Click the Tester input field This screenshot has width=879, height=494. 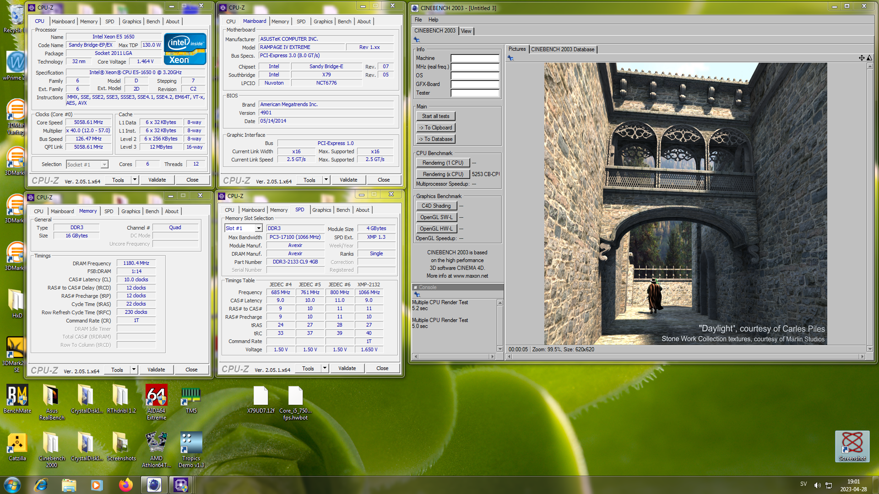[x=475, y=93]
